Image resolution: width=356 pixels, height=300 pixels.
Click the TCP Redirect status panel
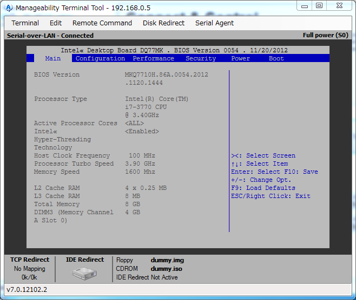30,268
